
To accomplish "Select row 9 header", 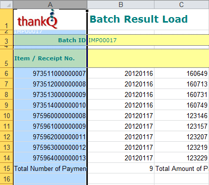I will click(x=7, y=105).
